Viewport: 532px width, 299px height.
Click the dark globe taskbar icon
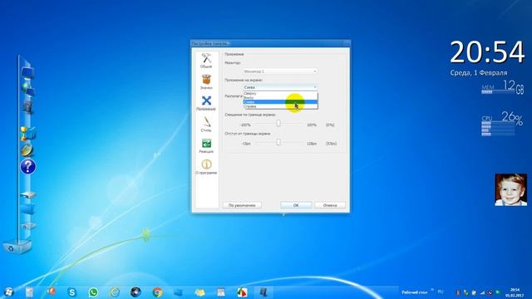135,292
